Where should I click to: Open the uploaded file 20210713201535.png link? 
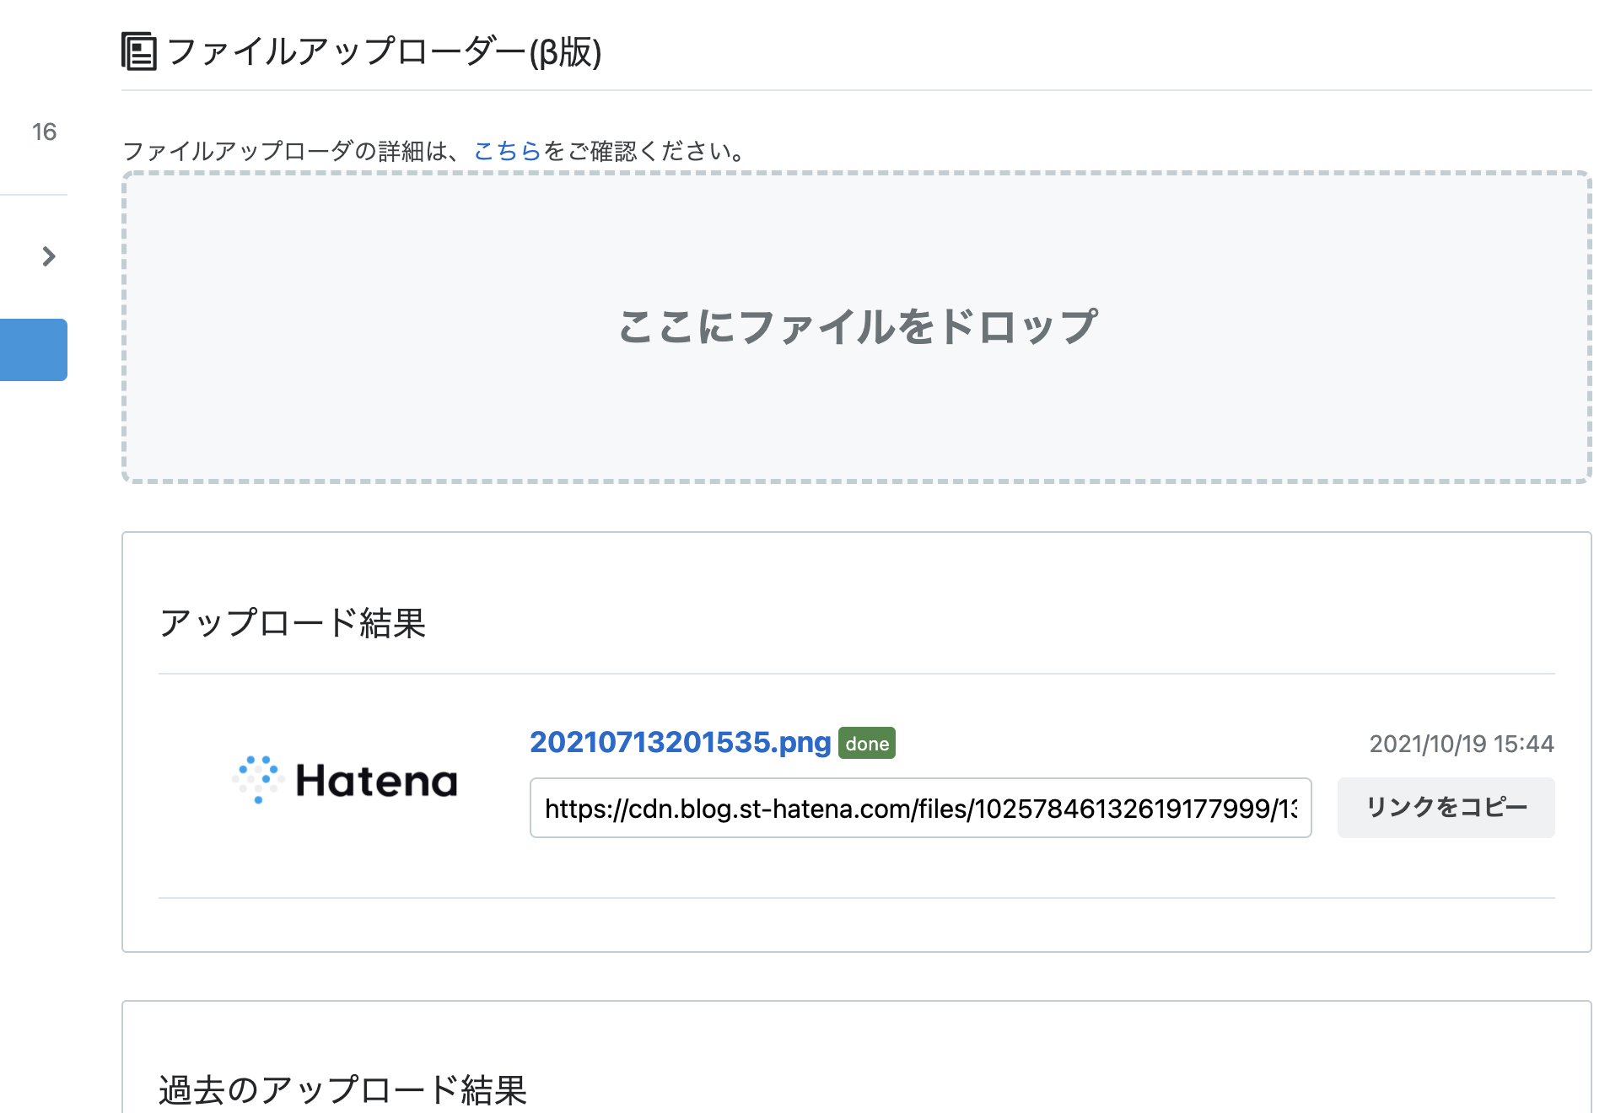[678, 743]
